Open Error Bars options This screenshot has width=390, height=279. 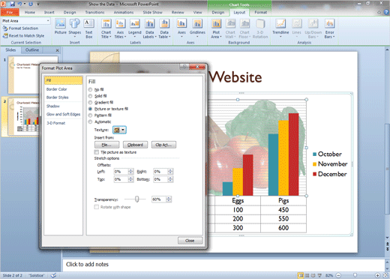click(329, 28)
